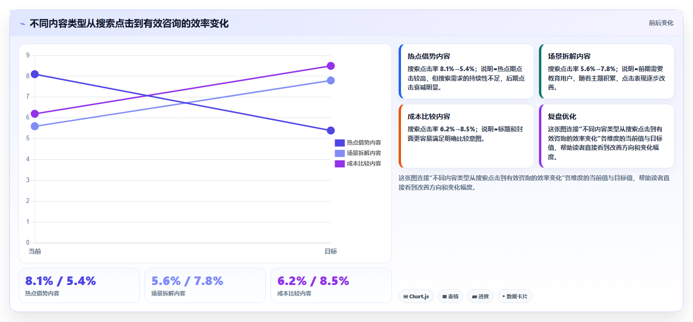Image resolution: width=693 pixels, height=322 pixels.
Task: Select the 热点借势内容 data point at 当前
Action: [x=35, y=74]
